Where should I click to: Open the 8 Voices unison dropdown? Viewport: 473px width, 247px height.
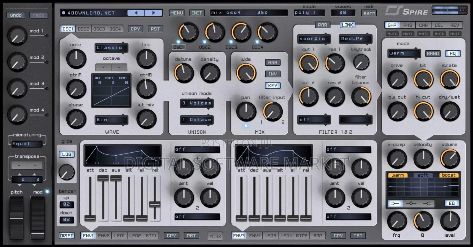(x=197, y=103)
